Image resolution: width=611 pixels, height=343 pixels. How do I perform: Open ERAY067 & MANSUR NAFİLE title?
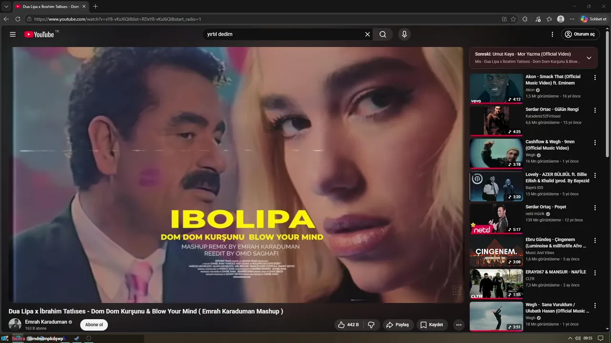(556, 272)
